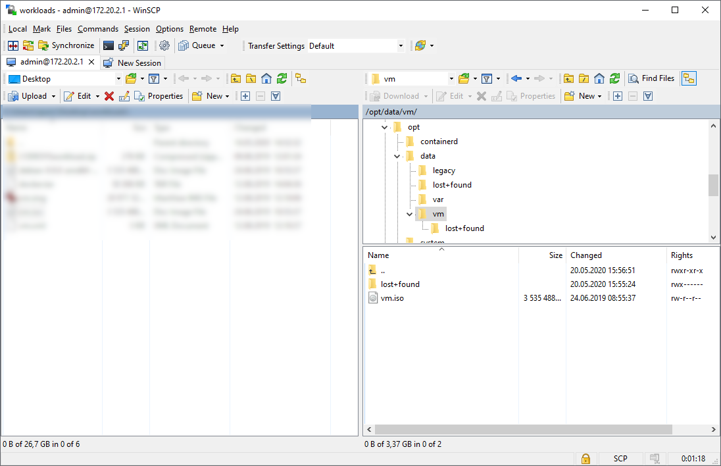Click the Find Files button
The image size is (721, 466).
tap(651, 78)
